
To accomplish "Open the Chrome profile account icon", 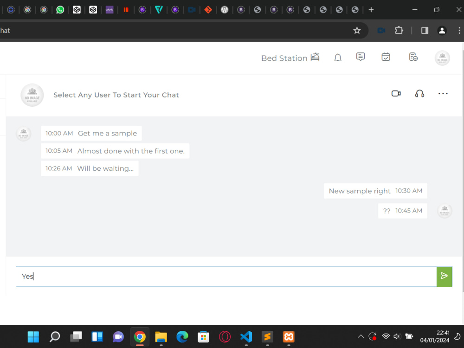I will [x=442, y=31].
